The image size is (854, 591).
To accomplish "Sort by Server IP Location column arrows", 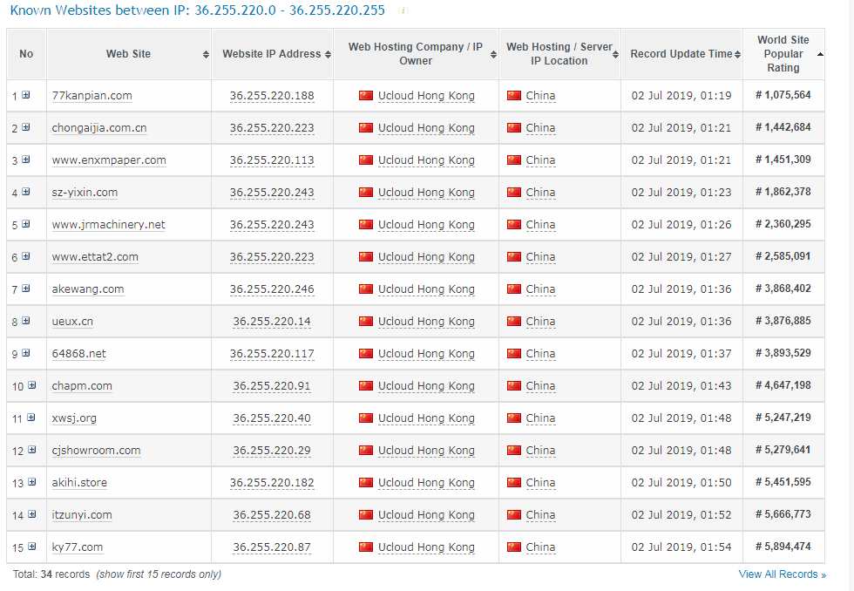I will point(615,54).
